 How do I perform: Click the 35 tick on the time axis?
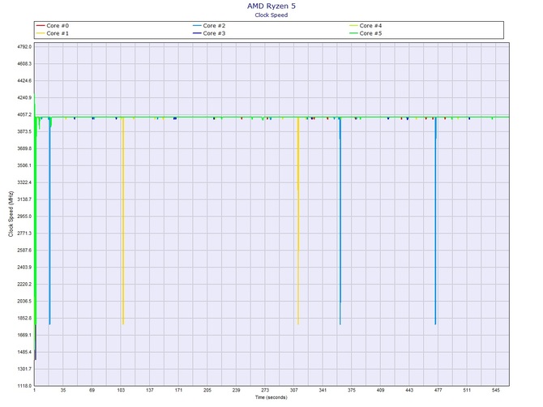[63, 390]
